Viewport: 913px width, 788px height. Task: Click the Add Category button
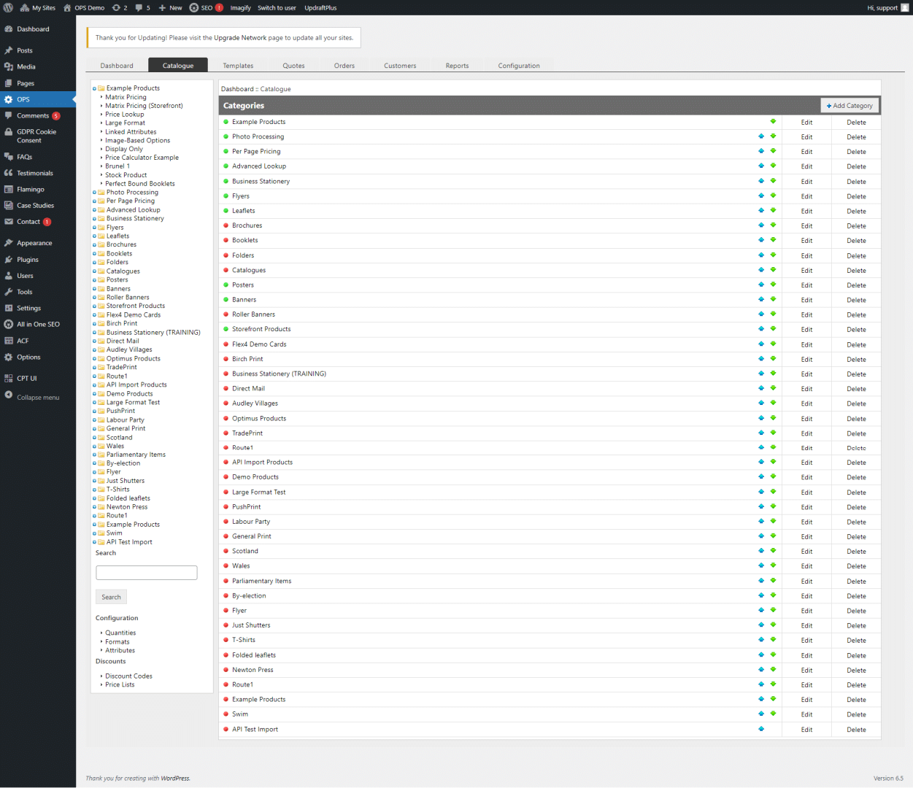click(x=850, y=106)
